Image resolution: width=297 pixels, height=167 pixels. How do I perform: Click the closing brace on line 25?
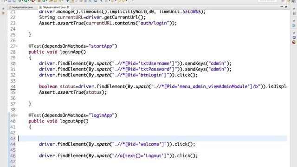tap(30, 35)
